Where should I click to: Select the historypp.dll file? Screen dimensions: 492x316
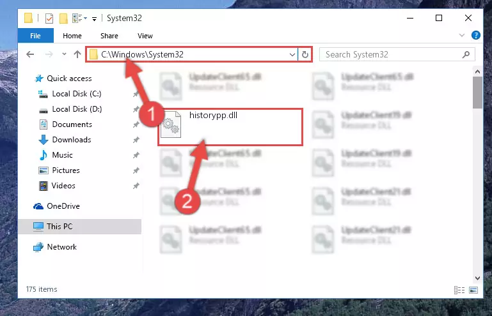pos(230,127)
